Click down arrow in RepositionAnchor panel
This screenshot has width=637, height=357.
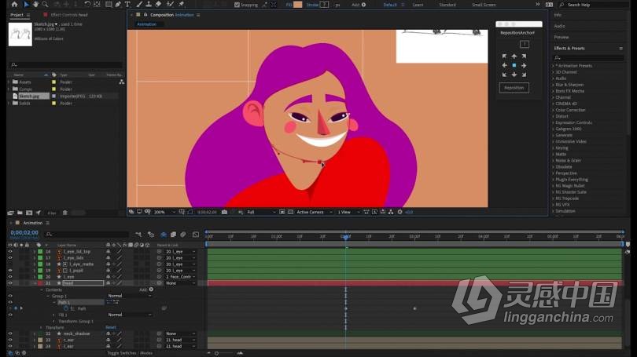(x=514, y=75)
